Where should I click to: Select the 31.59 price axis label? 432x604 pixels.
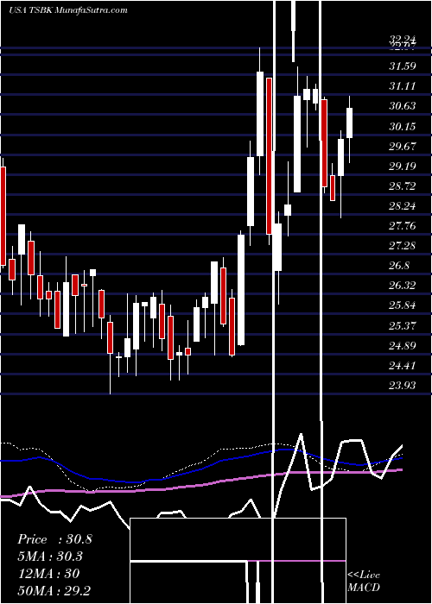tap(403, 66)
